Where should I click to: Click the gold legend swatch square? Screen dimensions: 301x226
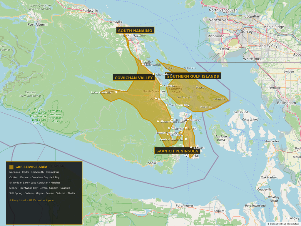(x=11, y=167)
